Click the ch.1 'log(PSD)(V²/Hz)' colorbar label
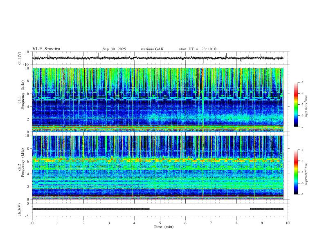324x250 pixels. [306, 107]
